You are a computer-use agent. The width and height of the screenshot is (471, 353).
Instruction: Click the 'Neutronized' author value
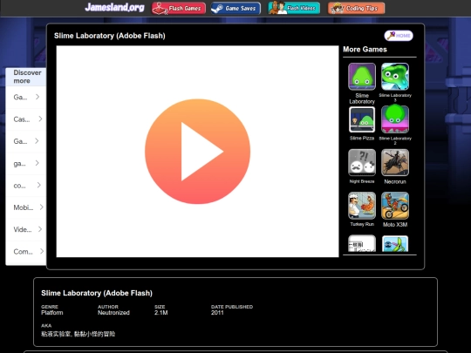[x=113, y=313]
